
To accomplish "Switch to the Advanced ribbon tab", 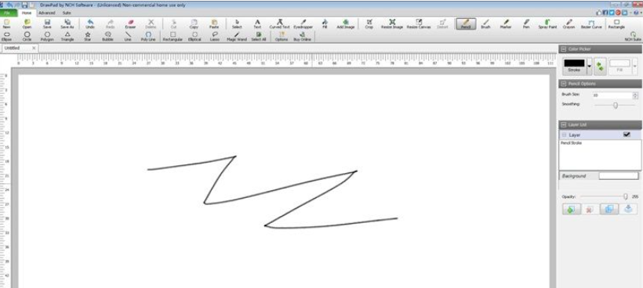I will coord(47,13).
